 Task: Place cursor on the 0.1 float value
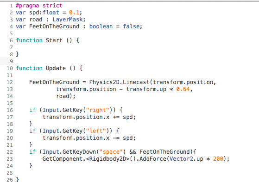(x=74, y=13)
